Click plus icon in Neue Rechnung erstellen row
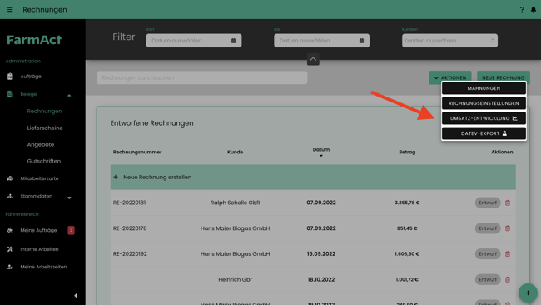This screenshot has width=541, height=305. pos(116,177)
